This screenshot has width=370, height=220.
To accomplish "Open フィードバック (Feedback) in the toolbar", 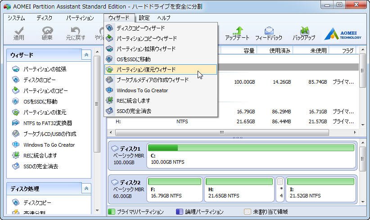I will pos(269,33).
